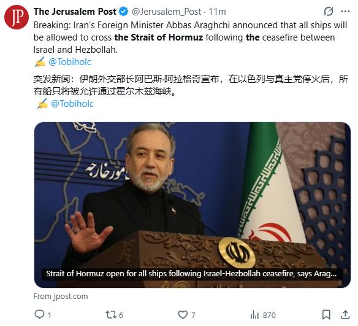Click the share upload icon
358x326 pixels.
[x=345, y=314]
